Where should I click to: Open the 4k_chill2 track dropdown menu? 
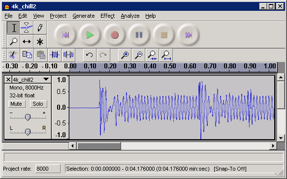(x=46, y=79)
